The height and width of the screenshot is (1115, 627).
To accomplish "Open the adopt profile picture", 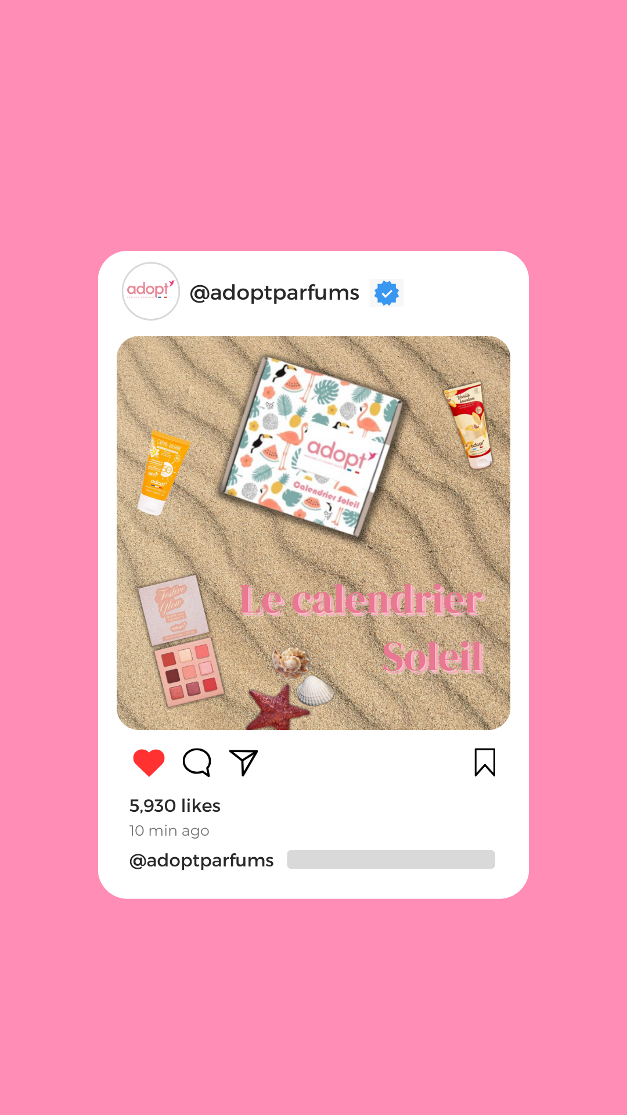I will tap(151, 291).
